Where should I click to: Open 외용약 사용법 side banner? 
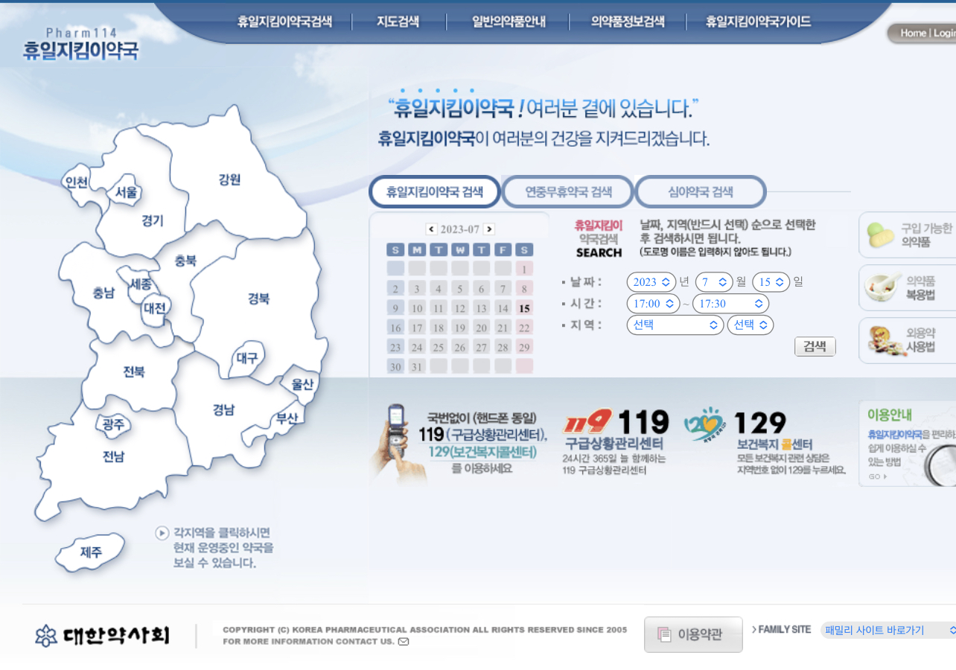908,341
